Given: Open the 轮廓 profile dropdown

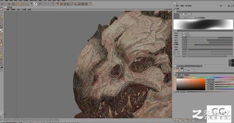Looking at the screenshot, I should (x=186, y=35).
